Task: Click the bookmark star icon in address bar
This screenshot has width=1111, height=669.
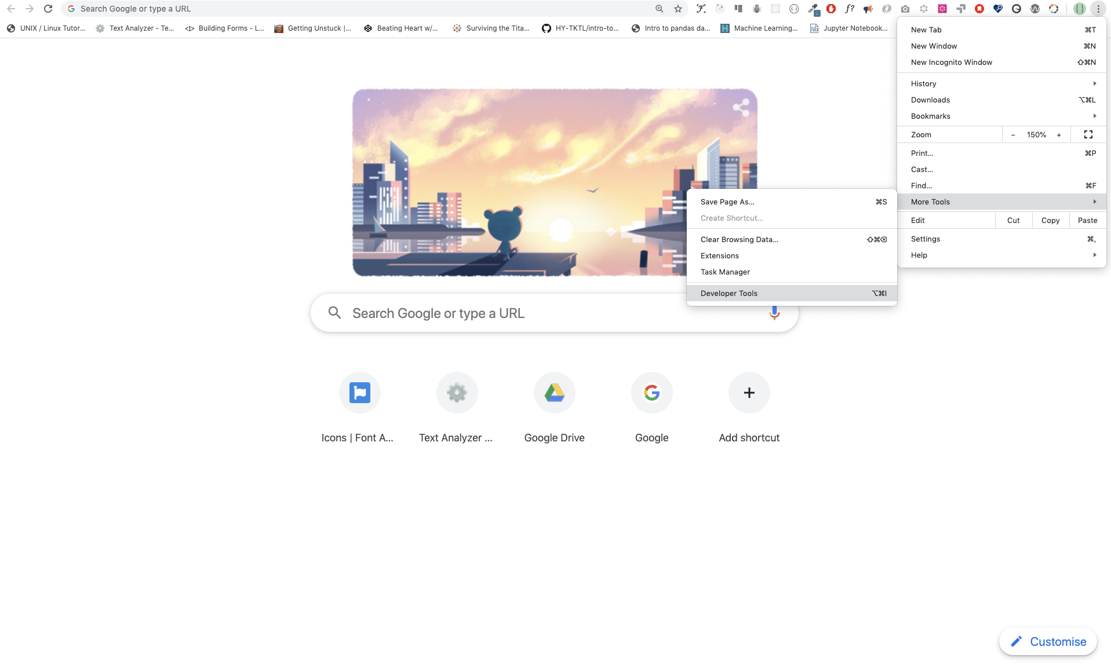Action: [678, 9]
